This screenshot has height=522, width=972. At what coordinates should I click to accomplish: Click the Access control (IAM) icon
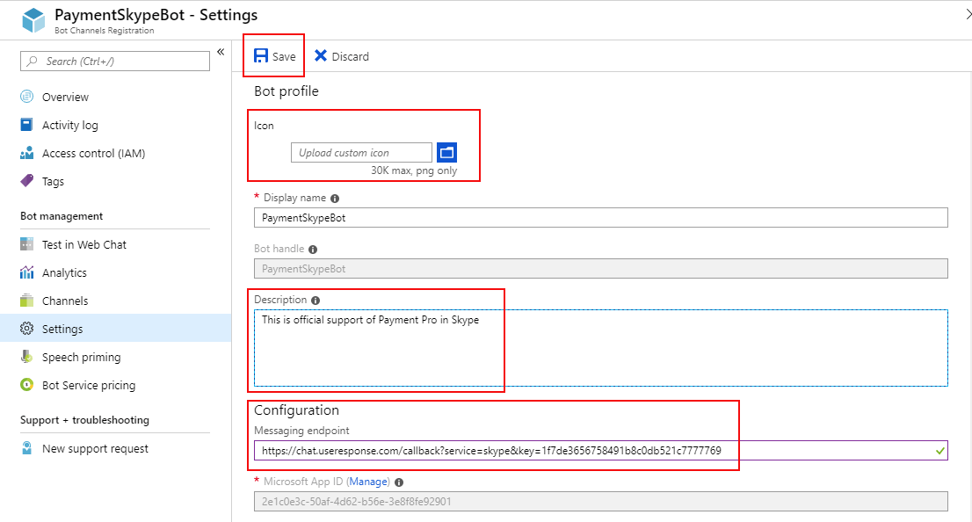(x=26, y=153)
